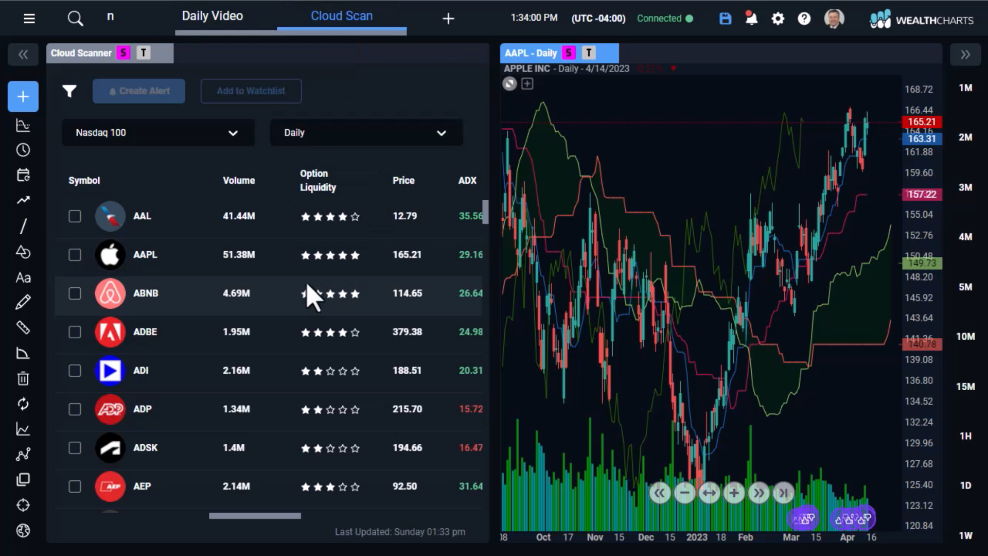Viewport: 988px width, 556px height.
Task: Set chart timeframe to 1D
Action: [965, 485]
